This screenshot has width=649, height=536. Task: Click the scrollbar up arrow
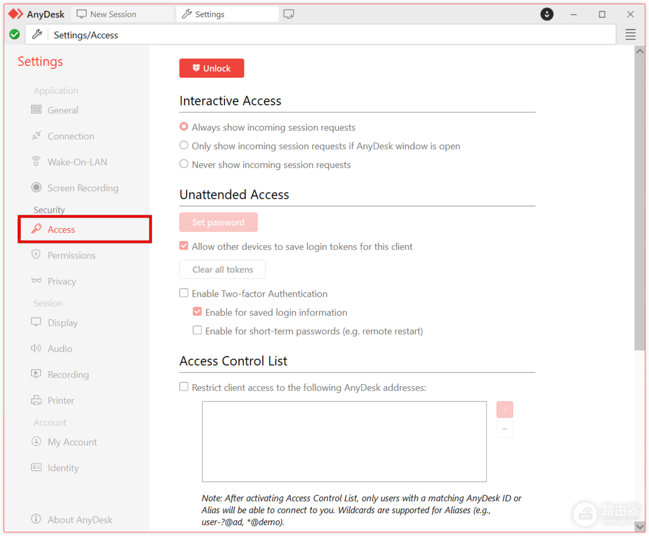click(640, 51)
